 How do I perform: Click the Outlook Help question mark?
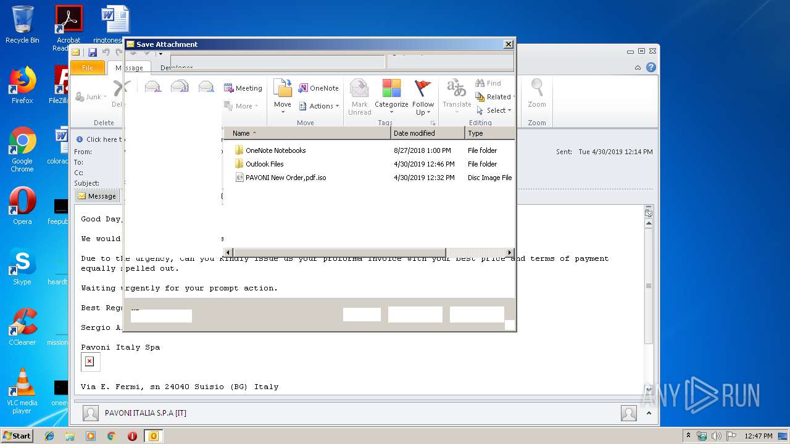651,67
